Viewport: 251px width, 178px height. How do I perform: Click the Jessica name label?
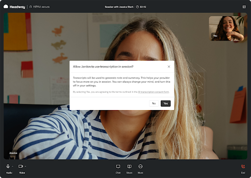[13, 153]
